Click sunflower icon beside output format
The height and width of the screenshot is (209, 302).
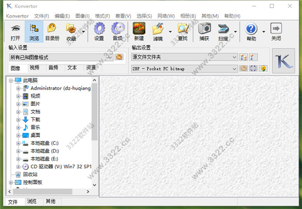pos(263,68)
